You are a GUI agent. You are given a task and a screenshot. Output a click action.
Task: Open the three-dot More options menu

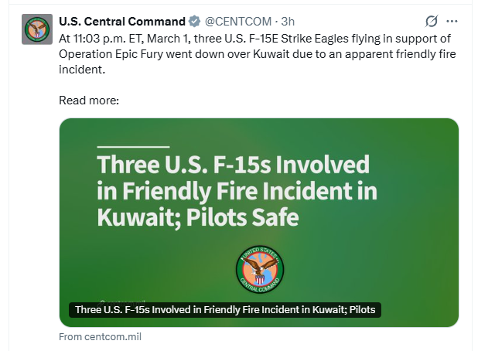(x=452, y=21)
